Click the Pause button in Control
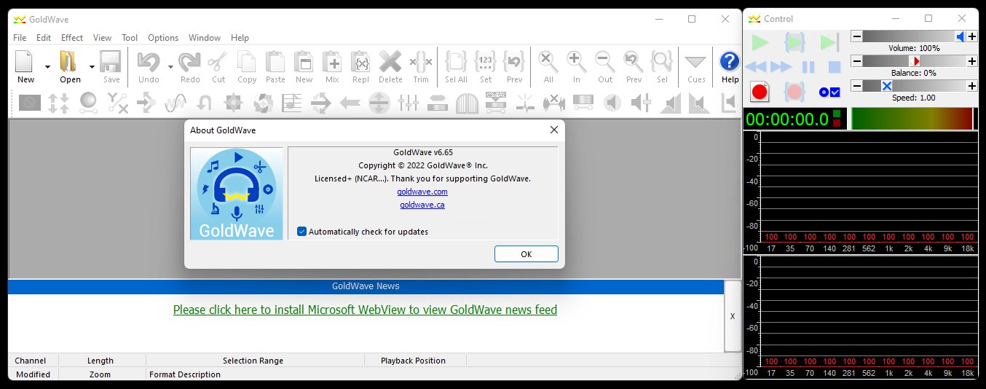 point(808,67)
